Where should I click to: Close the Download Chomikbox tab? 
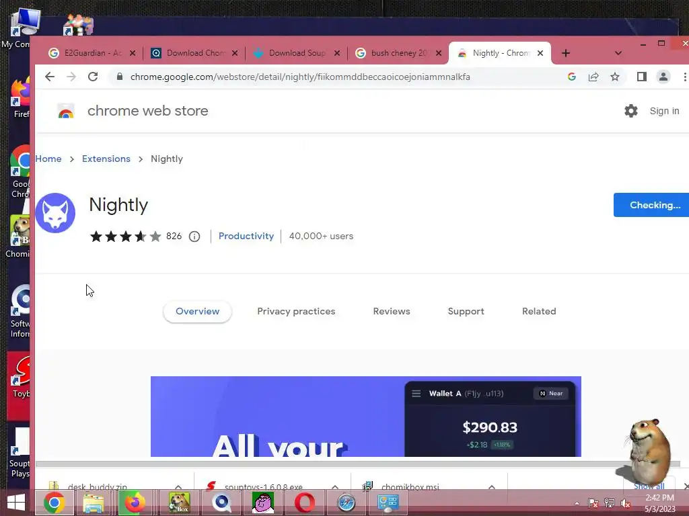coord(235,53)
